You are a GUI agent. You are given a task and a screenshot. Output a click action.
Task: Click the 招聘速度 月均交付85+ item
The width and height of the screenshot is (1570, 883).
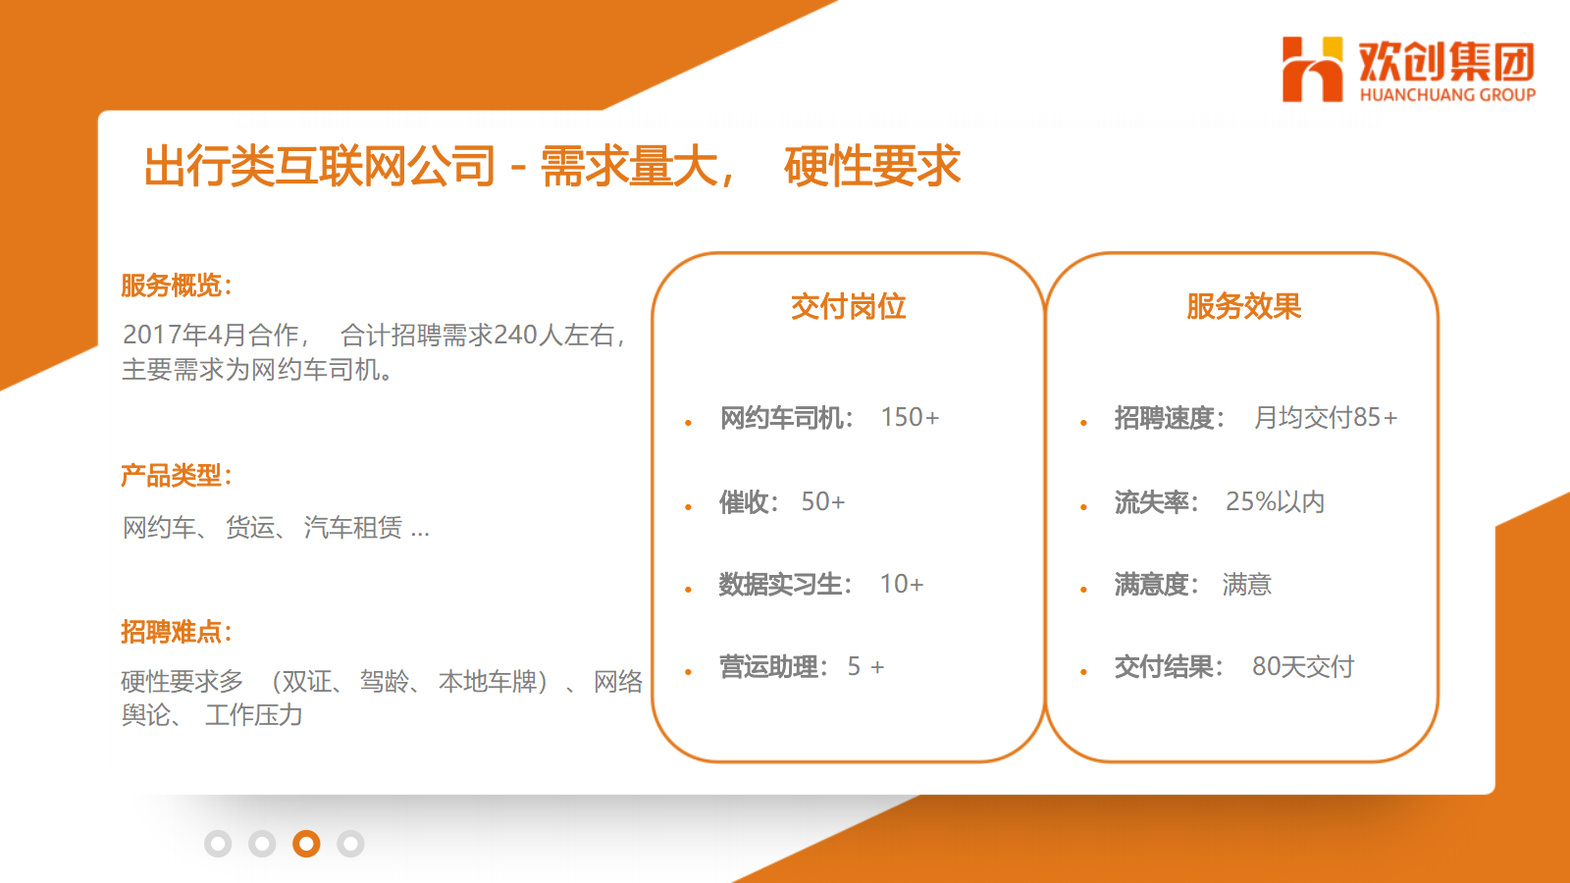1255,418
